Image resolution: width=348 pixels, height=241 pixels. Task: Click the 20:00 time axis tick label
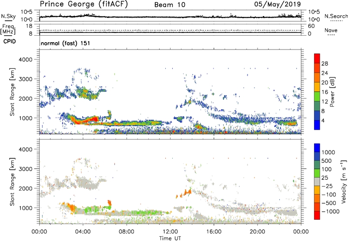pos(257,232)
